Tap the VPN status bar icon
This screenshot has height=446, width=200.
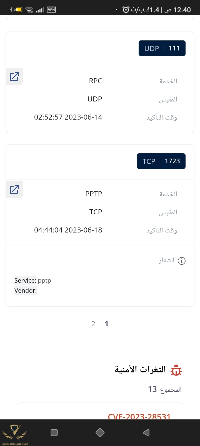click(51, 10)
